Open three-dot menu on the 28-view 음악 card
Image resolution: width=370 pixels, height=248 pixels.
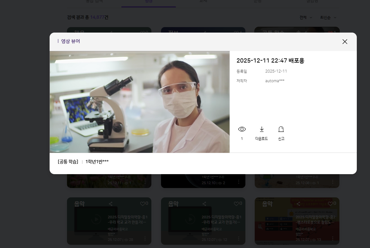145,239
